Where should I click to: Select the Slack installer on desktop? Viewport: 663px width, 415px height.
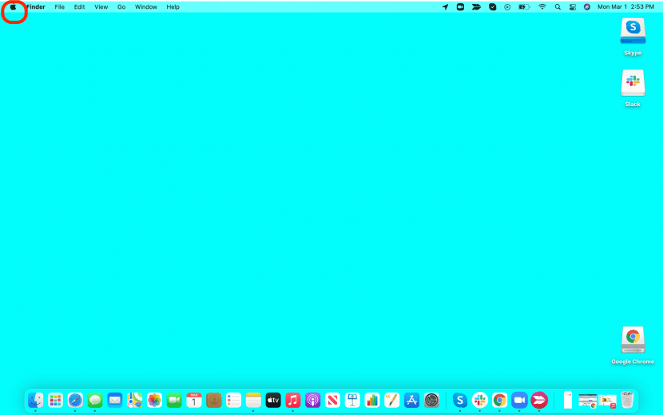click(x=633, y=83)
